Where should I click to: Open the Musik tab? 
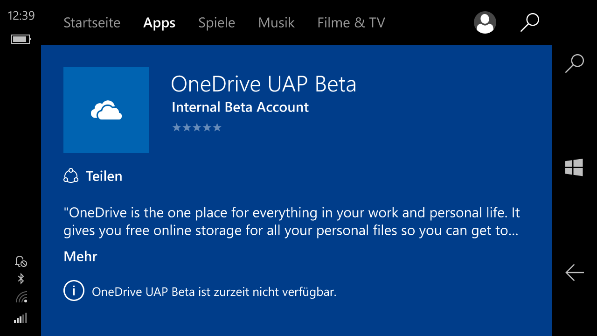(x=277, y=22)
